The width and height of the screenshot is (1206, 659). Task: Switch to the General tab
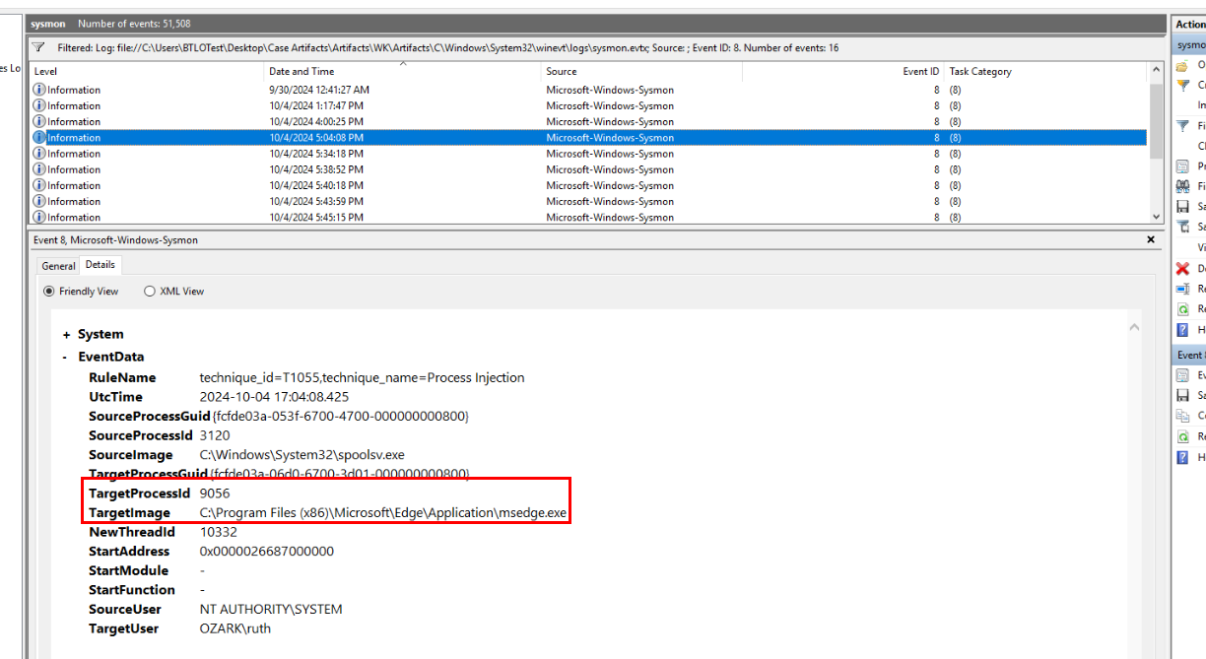tap(58, 266)
